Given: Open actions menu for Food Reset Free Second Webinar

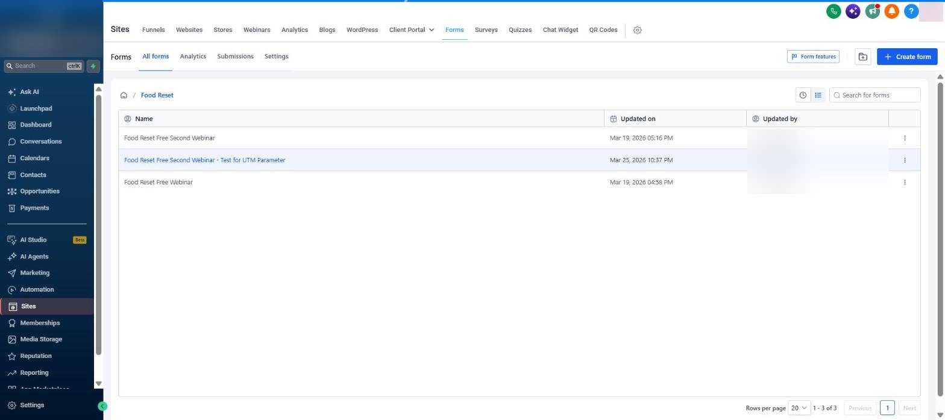Looking at the screenshot, I should 905,138.
